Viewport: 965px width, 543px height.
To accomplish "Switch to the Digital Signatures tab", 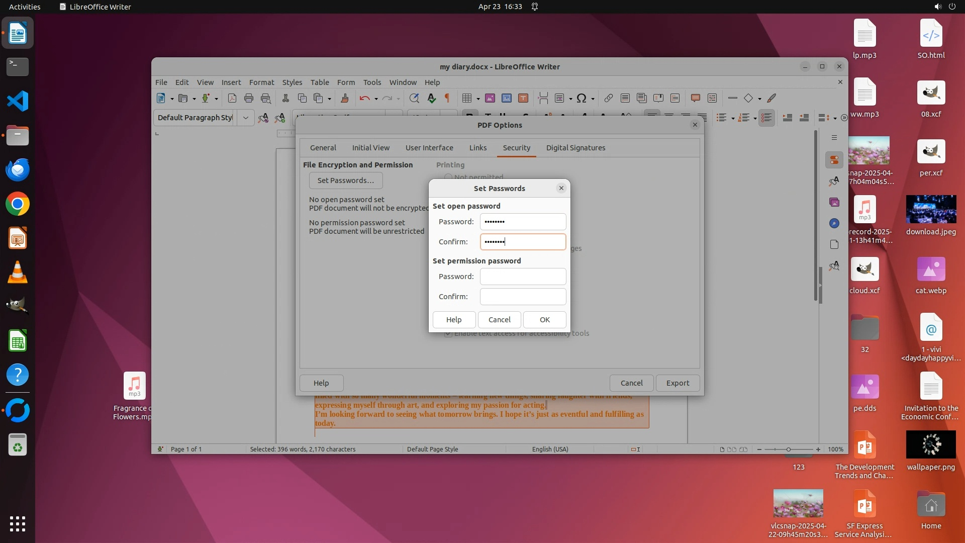I will [575, 148].
